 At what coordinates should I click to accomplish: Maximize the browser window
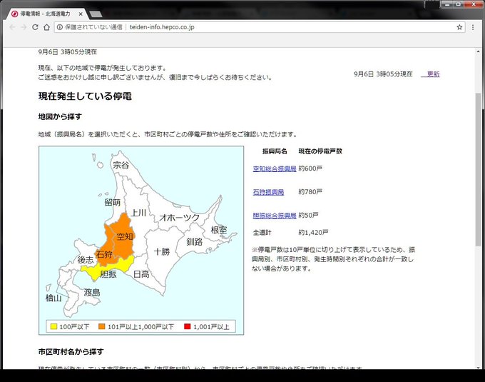pos(459,4)
